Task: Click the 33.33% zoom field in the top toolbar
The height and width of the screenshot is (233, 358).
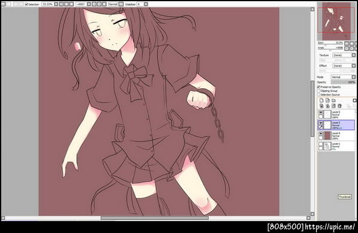Action: point(48,4)
